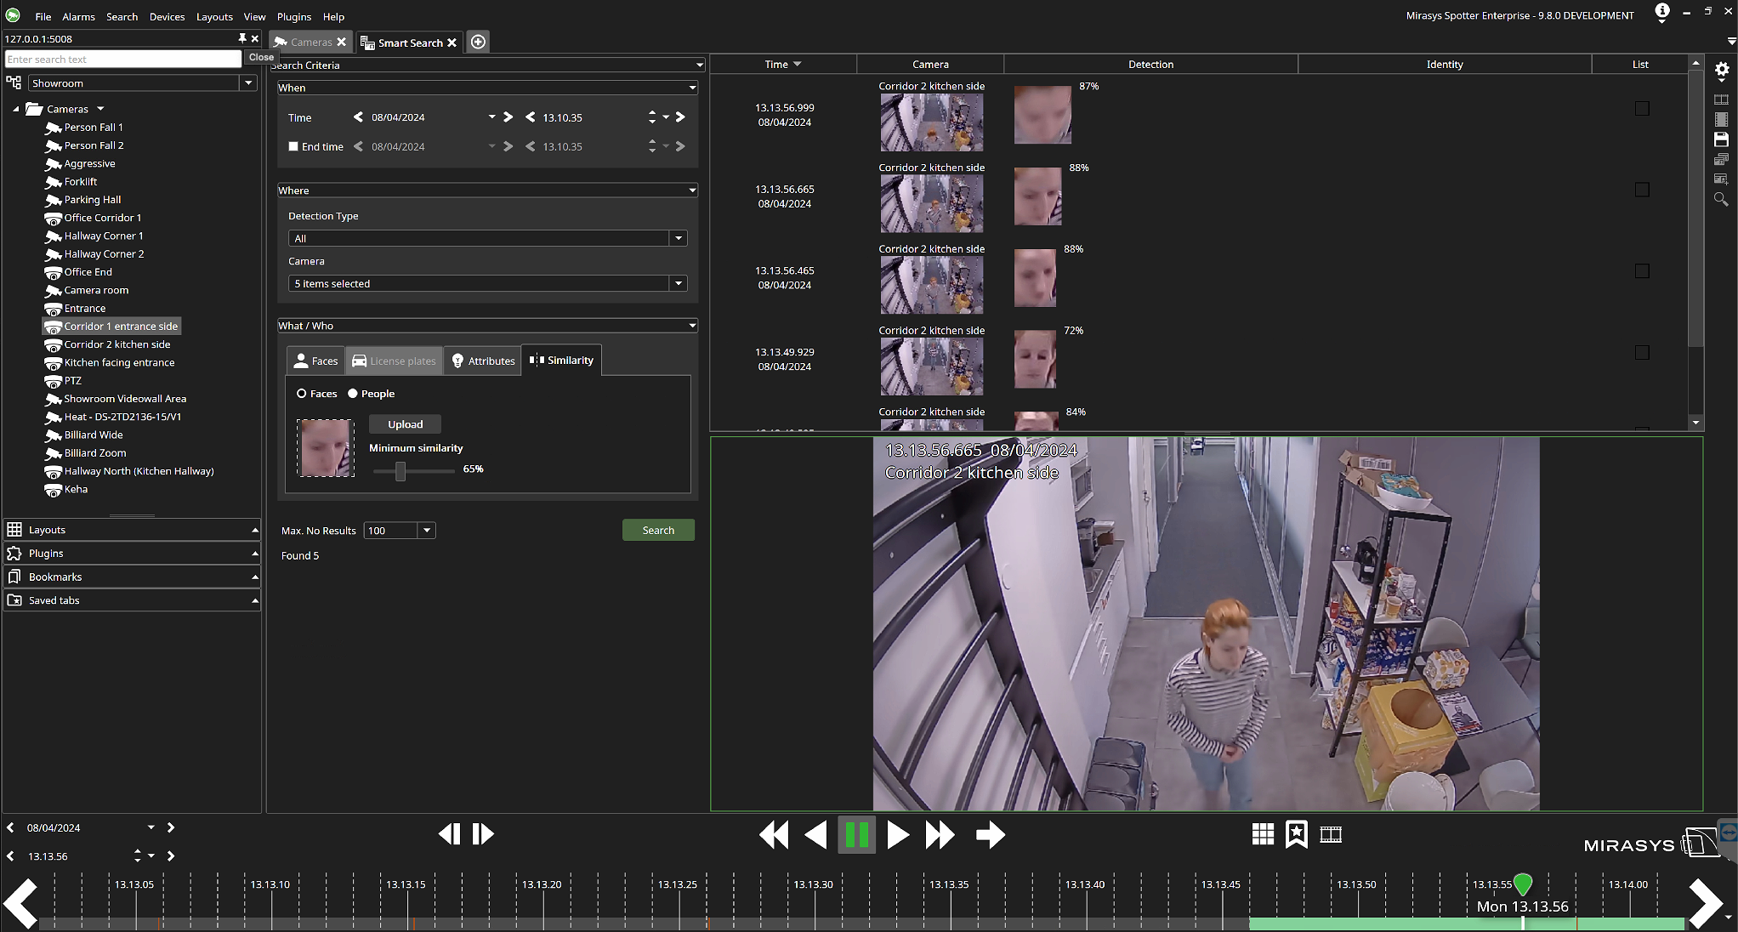Pause playback with the green pause button

coord(856,835)
